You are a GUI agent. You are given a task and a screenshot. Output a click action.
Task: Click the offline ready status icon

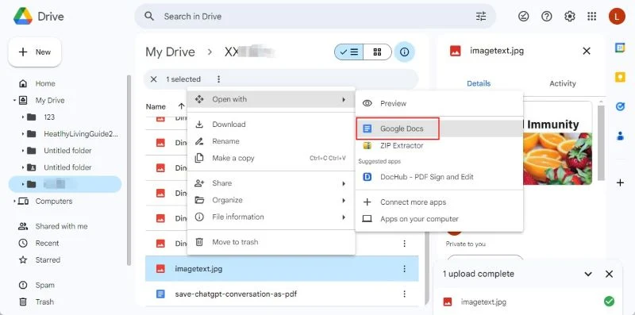point(524,16)
